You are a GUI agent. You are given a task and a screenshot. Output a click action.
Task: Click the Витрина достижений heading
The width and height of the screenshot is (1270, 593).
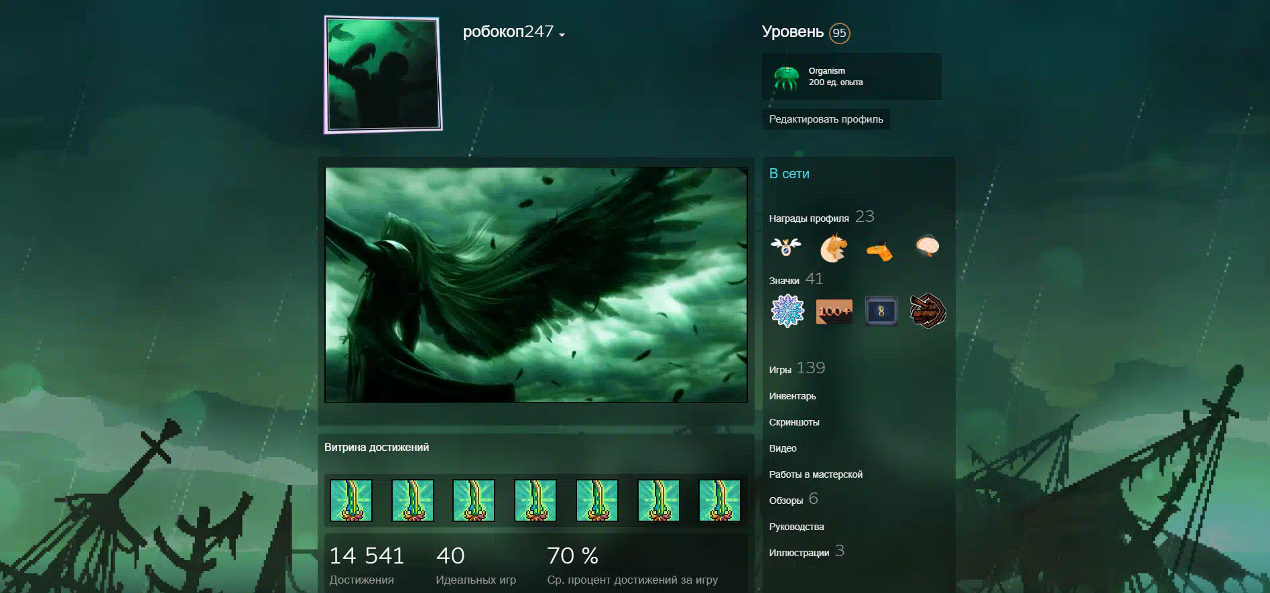pyautogui.click(x=377, y=447)
